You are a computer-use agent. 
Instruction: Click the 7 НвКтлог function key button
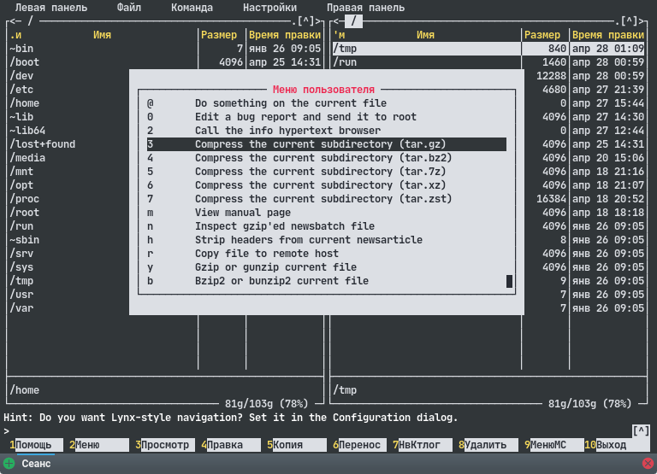point(423,445)
